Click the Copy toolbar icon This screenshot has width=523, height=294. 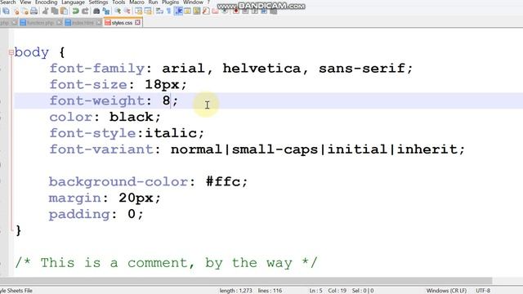pyautogui.click(x=55, y=11)
